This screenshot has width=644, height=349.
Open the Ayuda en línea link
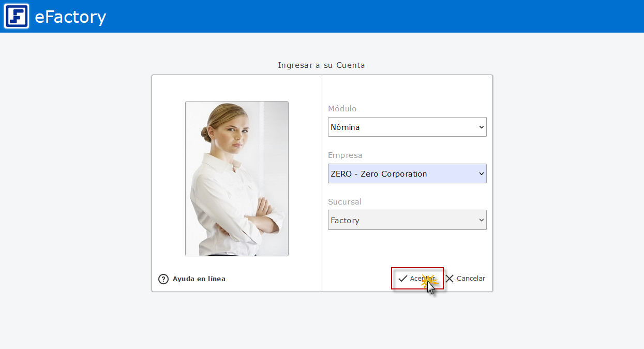tap(199, 279)
